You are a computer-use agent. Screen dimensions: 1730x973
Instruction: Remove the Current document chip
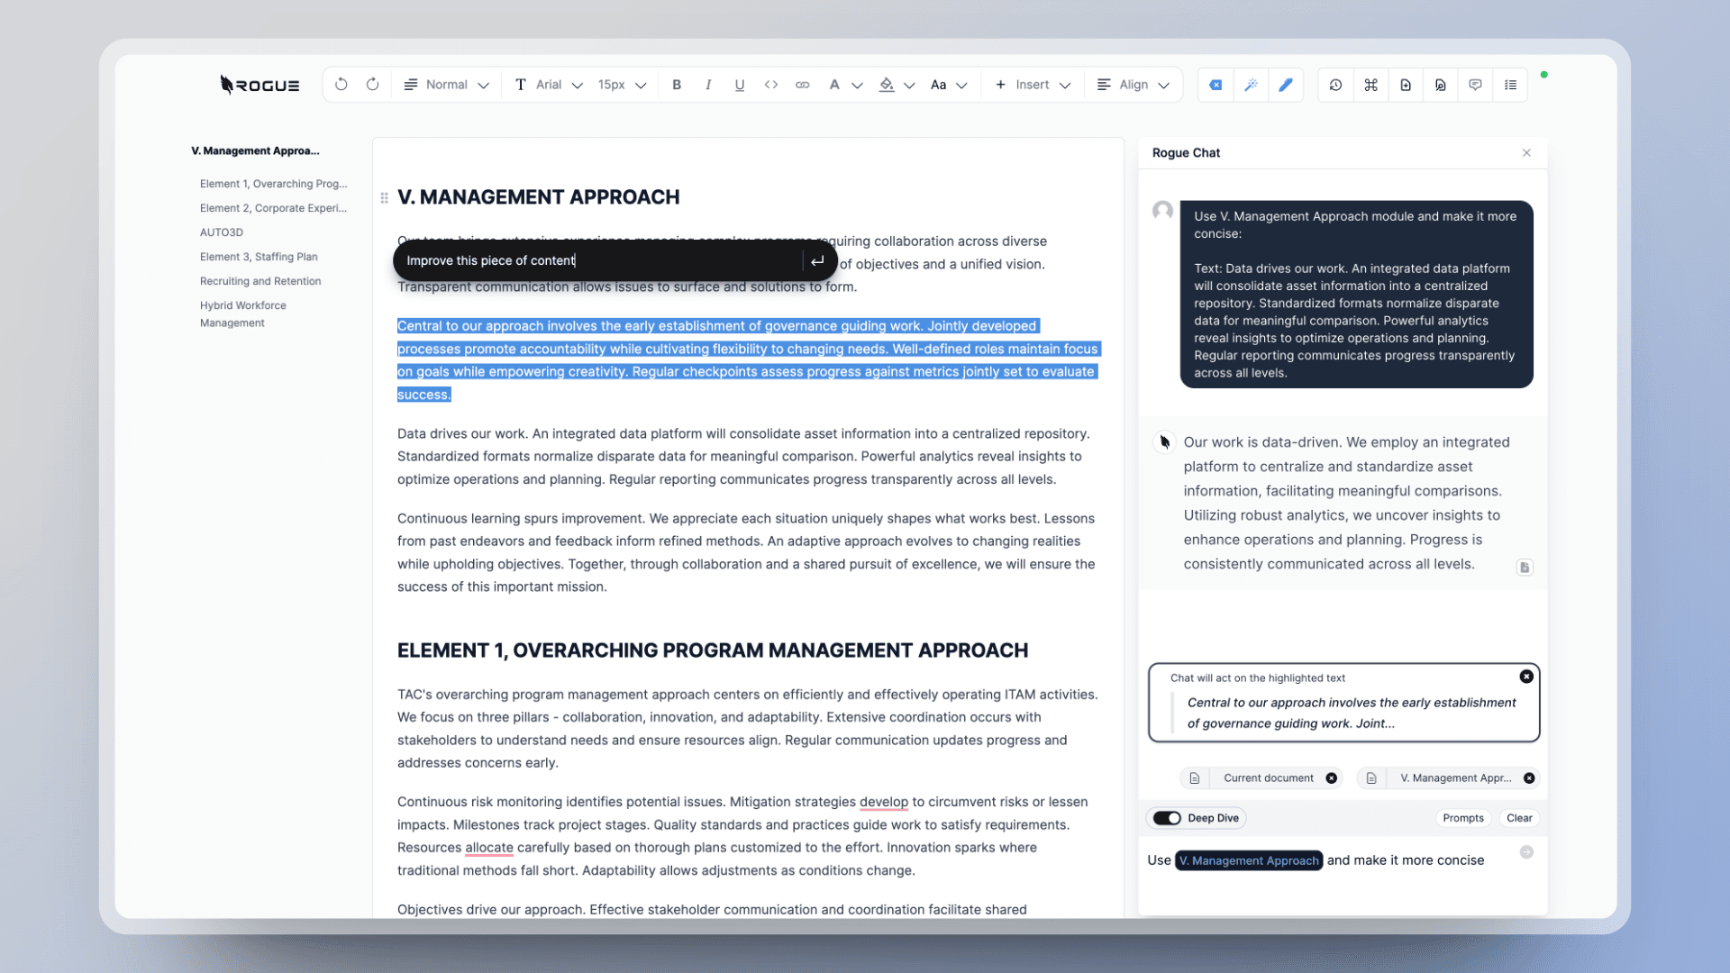click(1332, 778)
